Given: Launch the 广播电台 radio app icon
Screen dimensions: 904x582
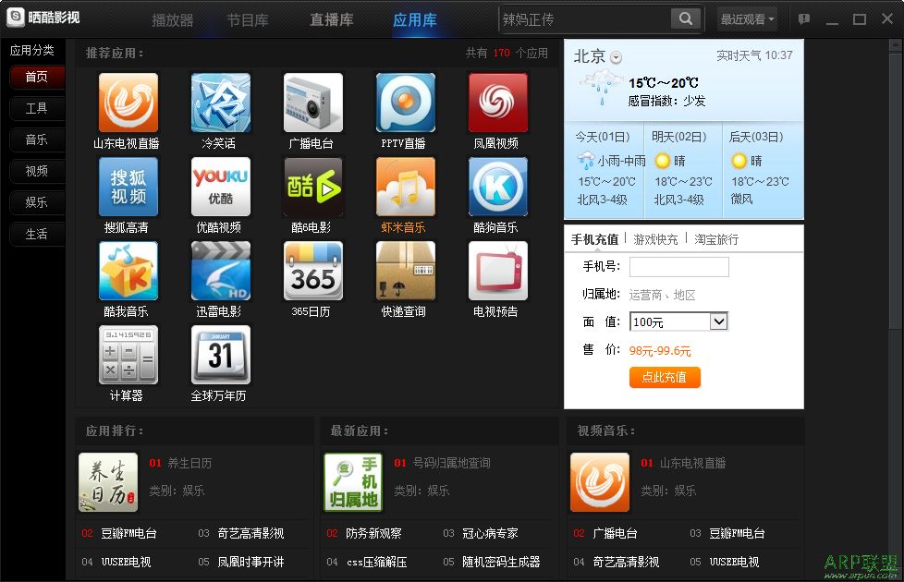Looking at the screenshot, I should tap(313, 103).
